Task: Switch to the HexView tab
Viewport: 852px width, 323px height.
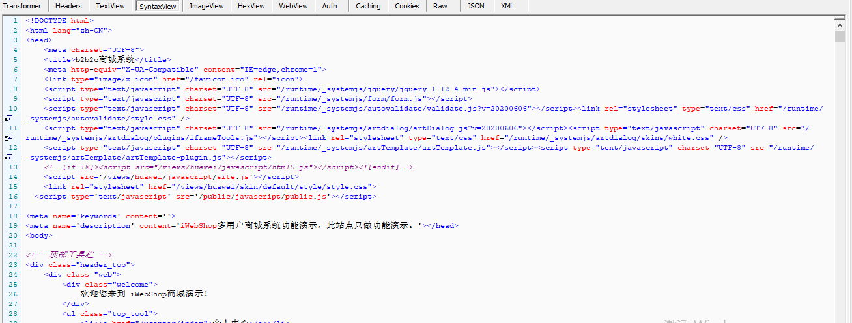Action: 251,6
